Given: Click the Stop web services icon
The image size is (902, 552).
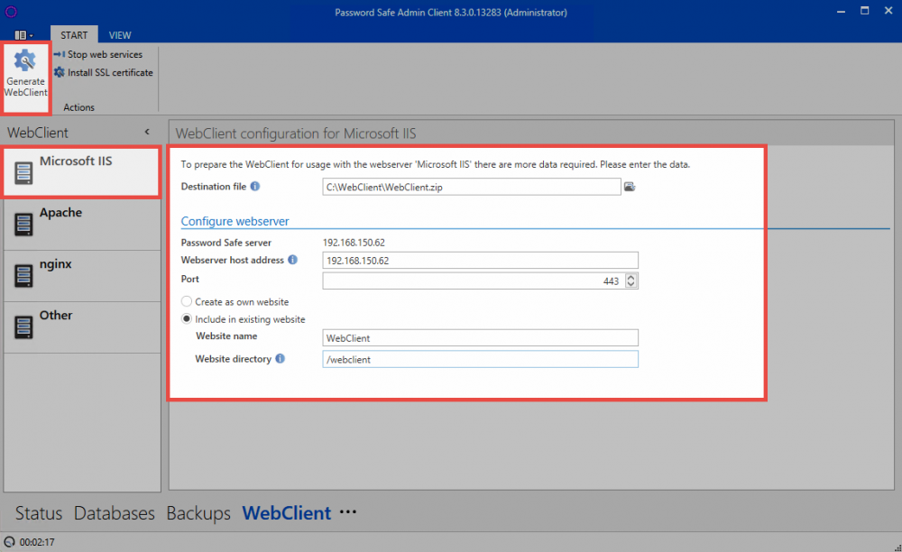Looking at the screenshot, I should tap(60, 55).
